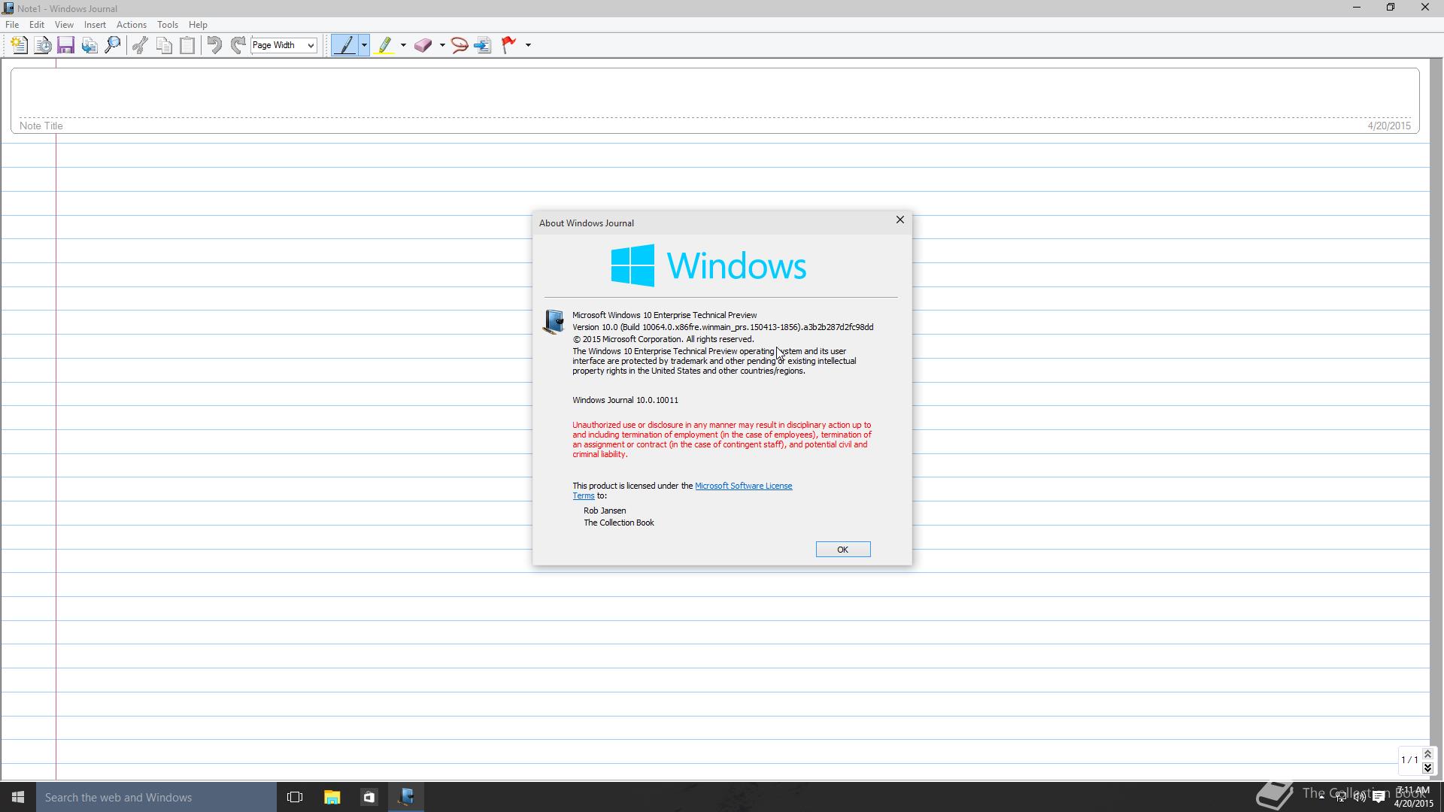
Task: Click the taskbar clock showing 7:11 AM
Action: click(1413, 797)
